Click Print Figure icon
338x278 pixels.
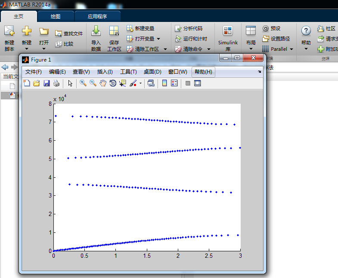click(x=56, y=83)
